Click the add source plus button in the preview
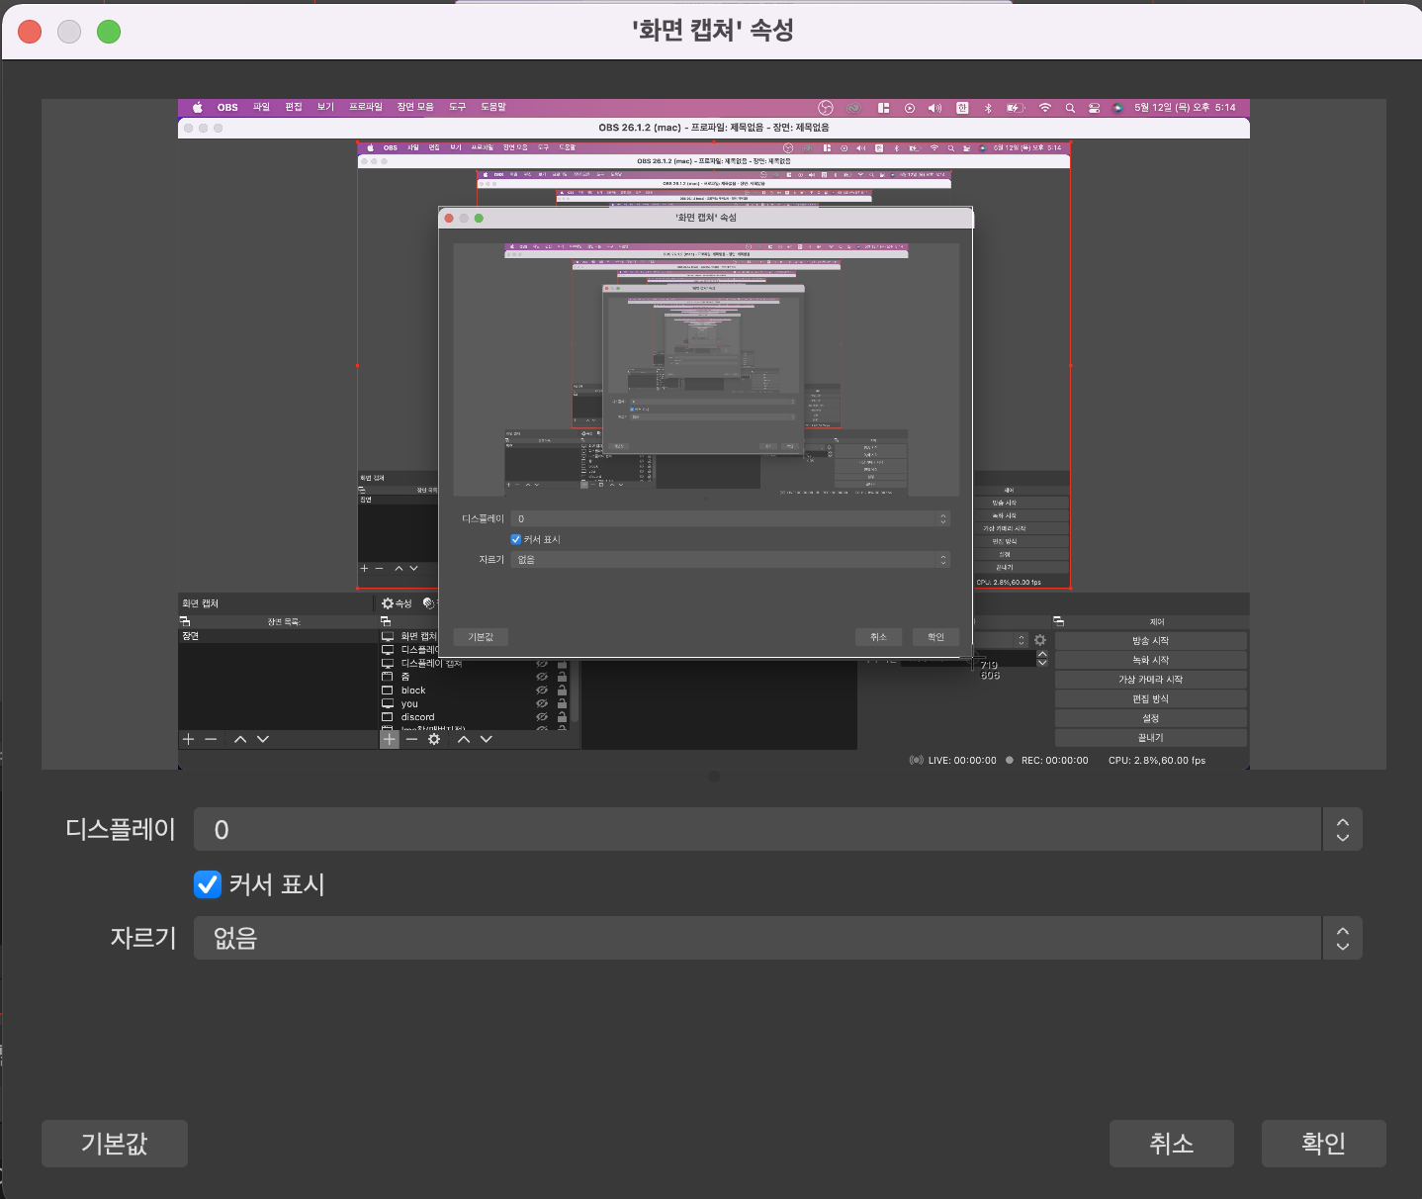The height and width of the screenshot is (1199, 1422). click(x=390, y=739)
